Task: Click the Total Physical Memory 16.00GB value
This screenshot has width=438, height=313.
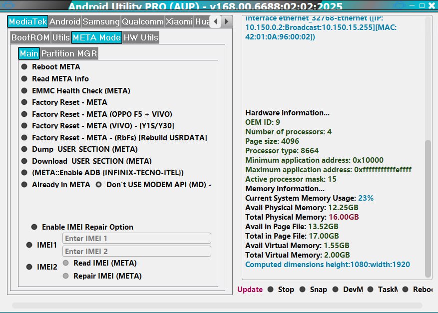Action: (x=344, y=217)
